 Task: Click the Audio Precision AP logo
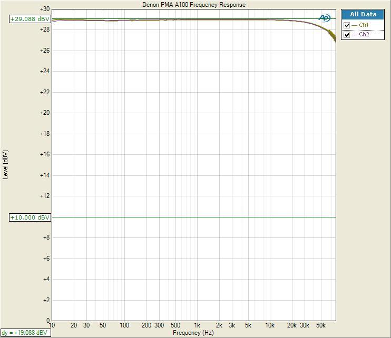click(x=325, y=18)
